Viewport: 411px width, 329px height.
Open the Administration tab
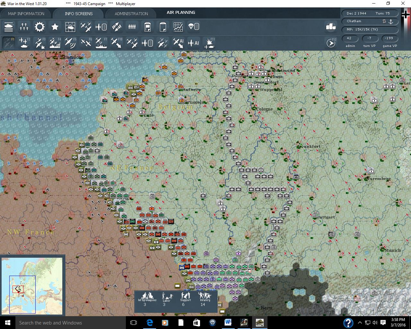pos(131,13)
